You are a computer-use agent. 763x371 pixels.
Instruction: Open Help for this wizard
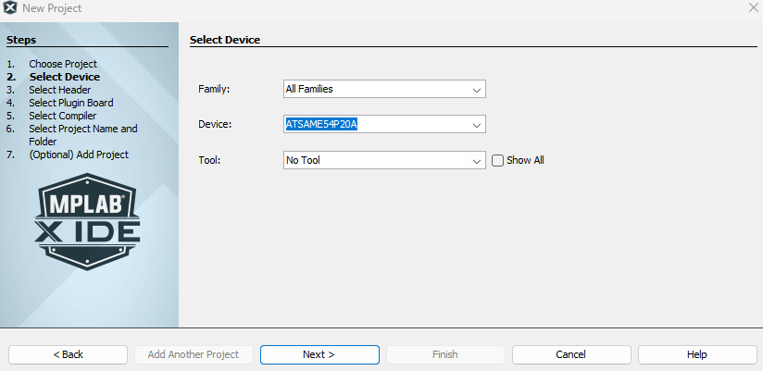click(697, 354)
